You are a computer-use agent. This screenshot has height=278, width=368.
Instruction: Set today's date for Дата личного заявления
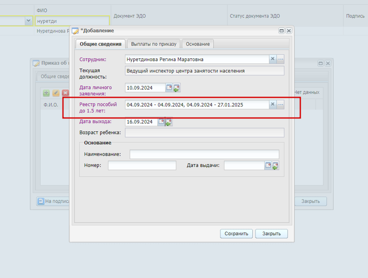tap(177, 88)
